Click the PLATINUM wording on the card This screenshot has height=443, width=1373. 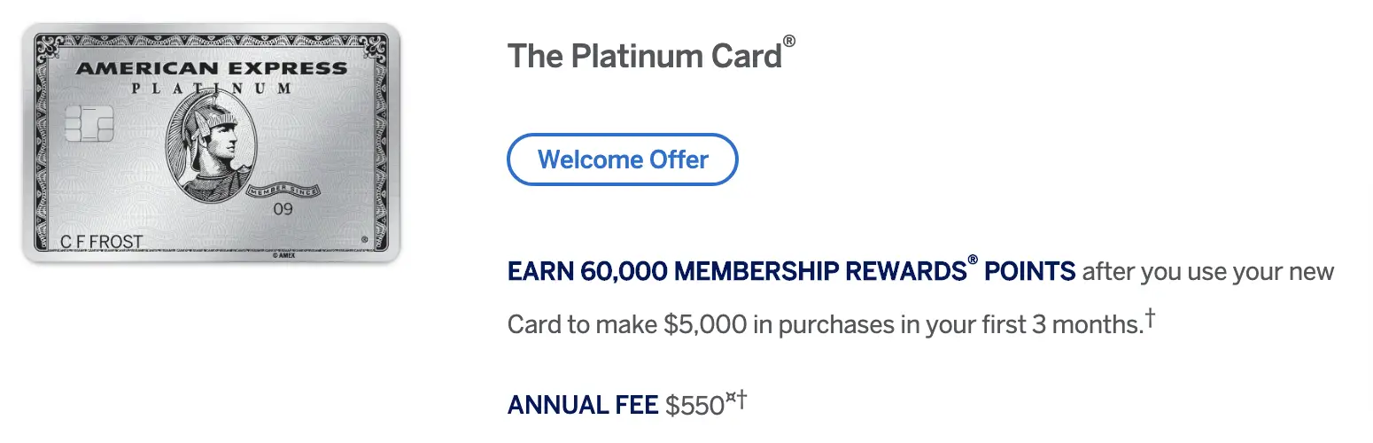[x=211, y=89]
